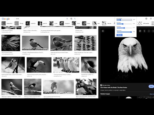The height and width of the screenshot is (115, 154).
Task: Open the See more related images link
Action: 152,94
